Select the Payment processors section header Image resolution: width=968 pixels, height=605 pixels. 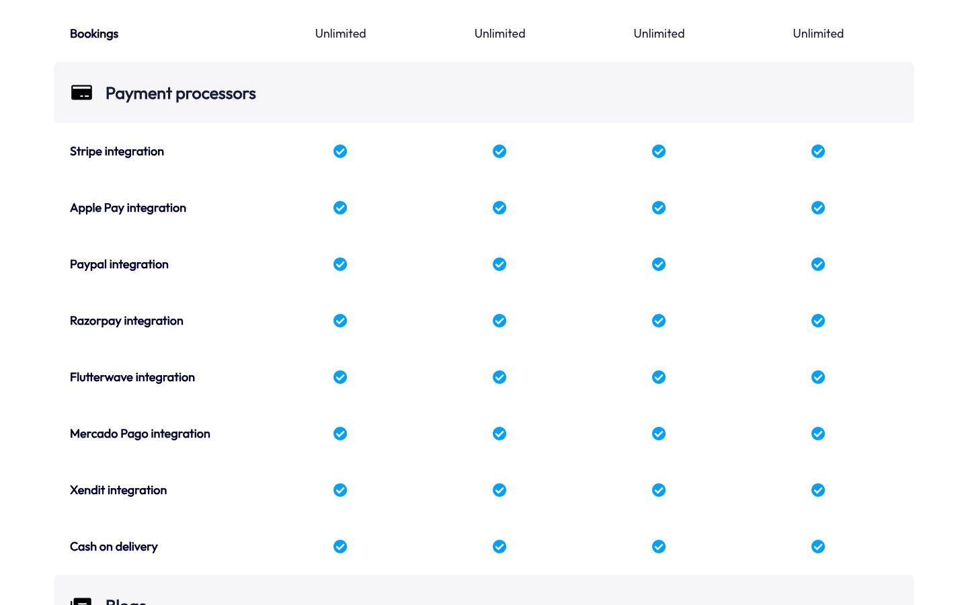180,93
